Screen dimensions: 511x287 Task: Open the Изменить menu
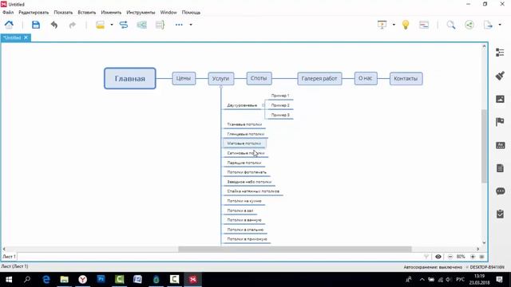click(x=111, y=13)
